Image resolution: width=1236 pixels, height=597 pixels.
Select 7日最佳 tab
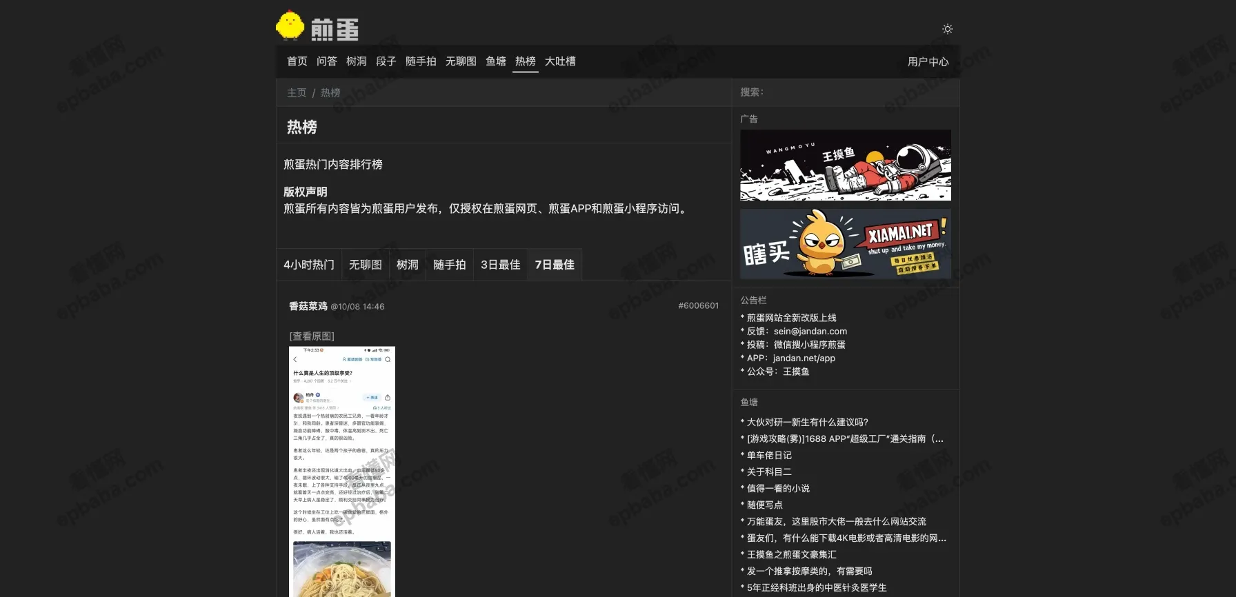coord(555,265)
